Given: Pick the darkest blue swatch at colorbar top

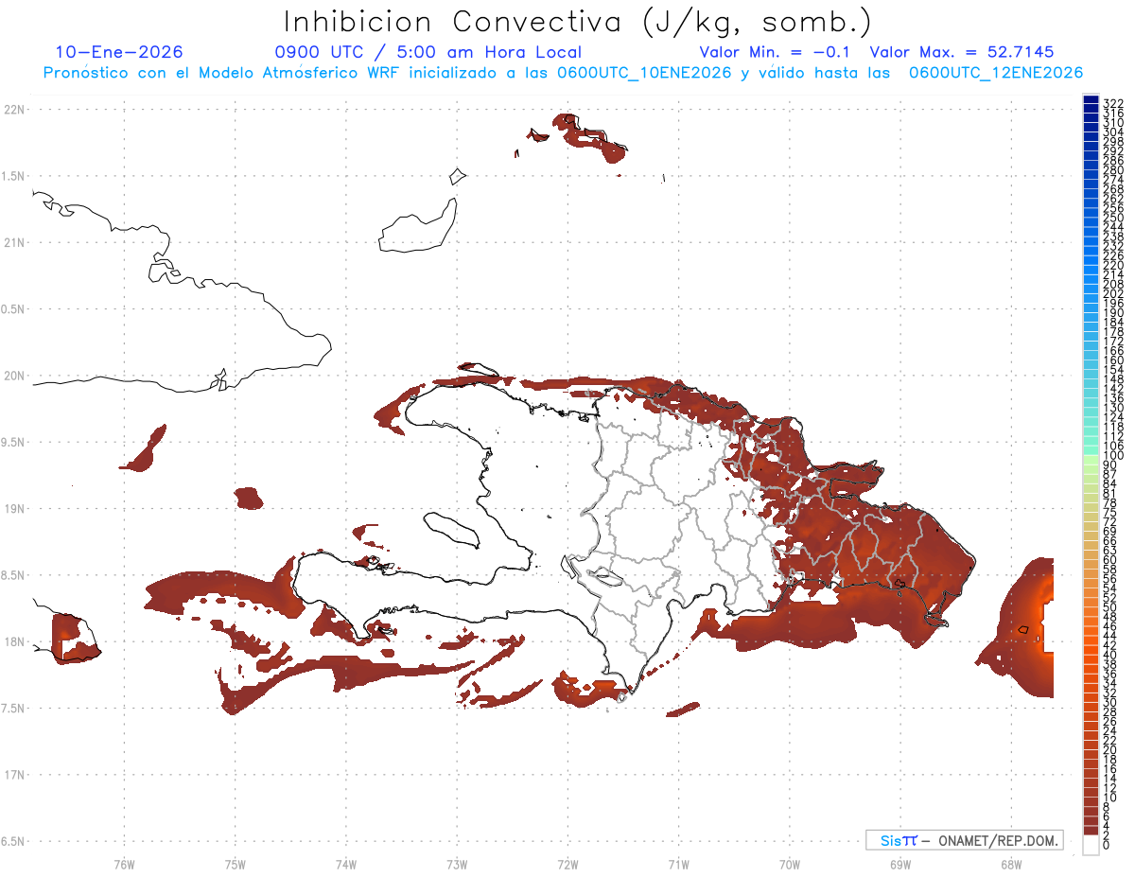Looking at the screenshot, I should coord(1091,100).
